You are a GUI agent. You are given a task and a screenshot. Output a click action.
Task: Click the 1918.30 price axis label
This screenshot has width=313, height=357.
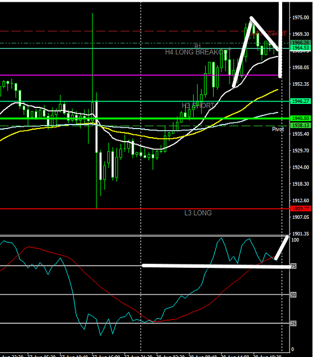tap(300, 184)
